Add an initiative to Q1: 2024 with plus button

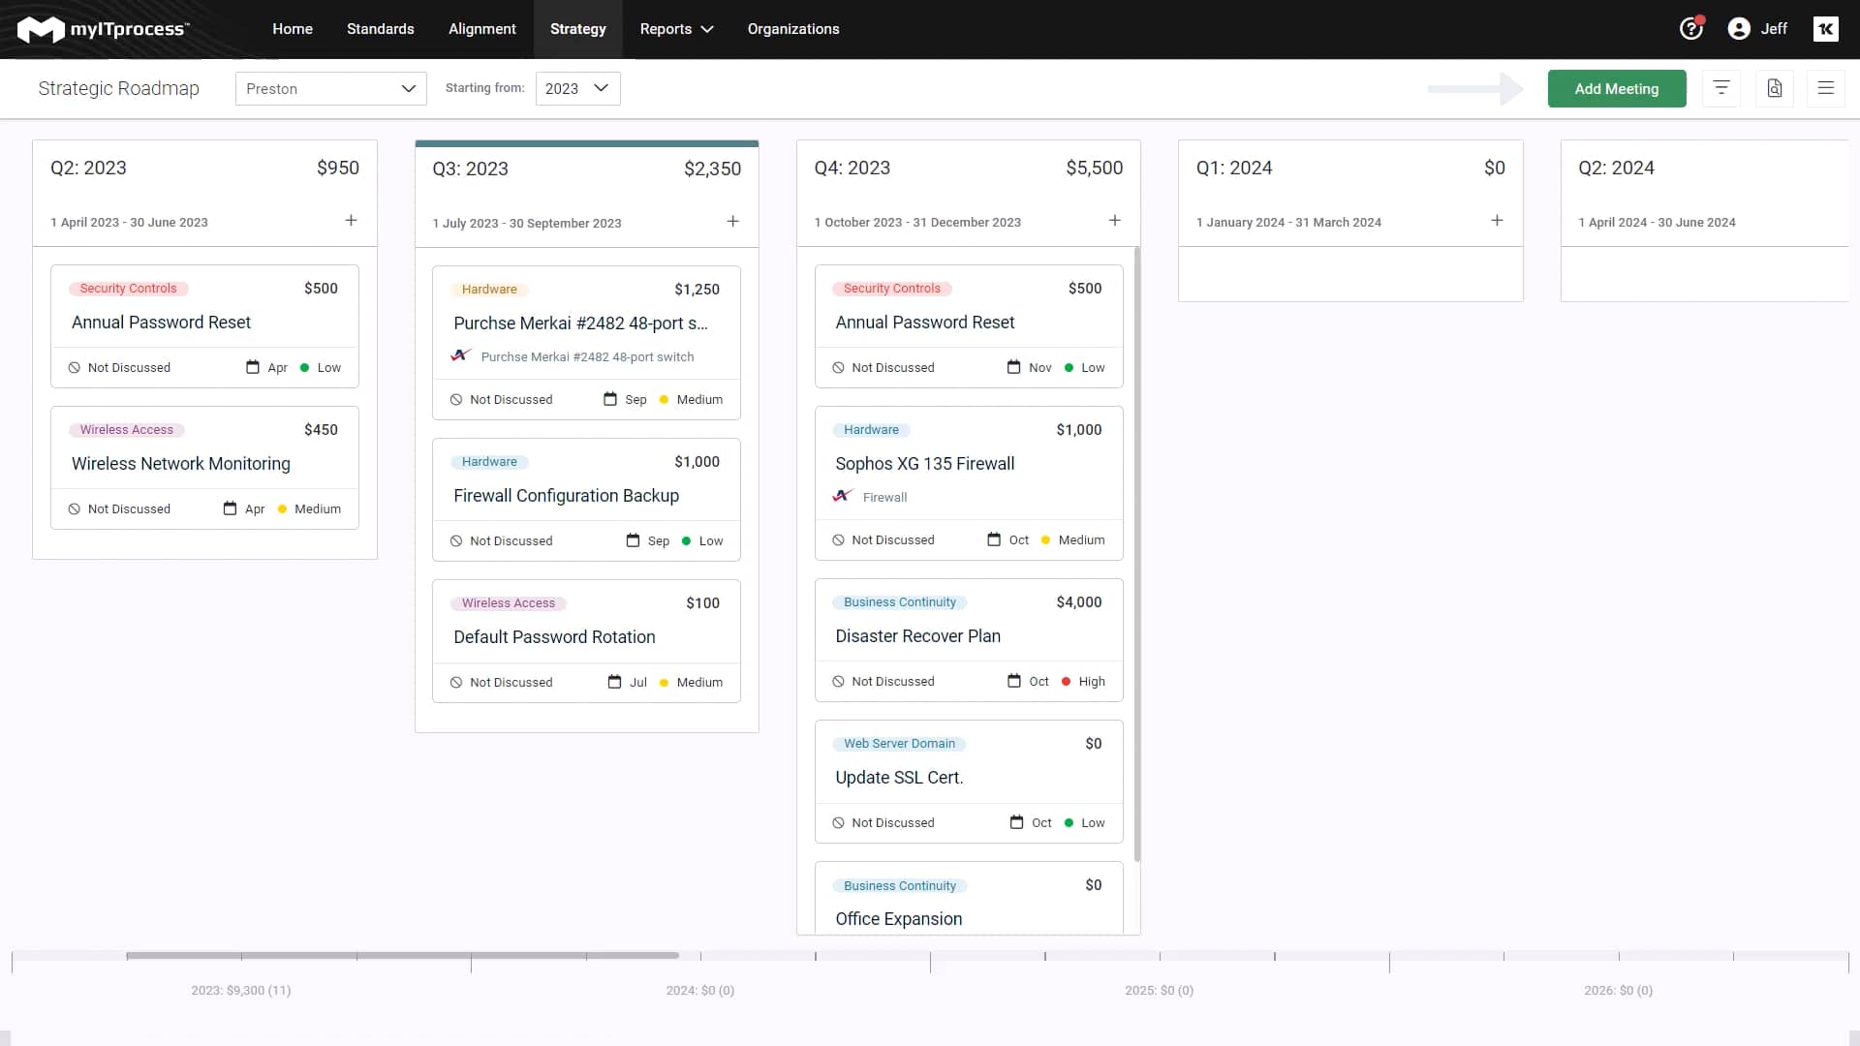[1498, 220]
